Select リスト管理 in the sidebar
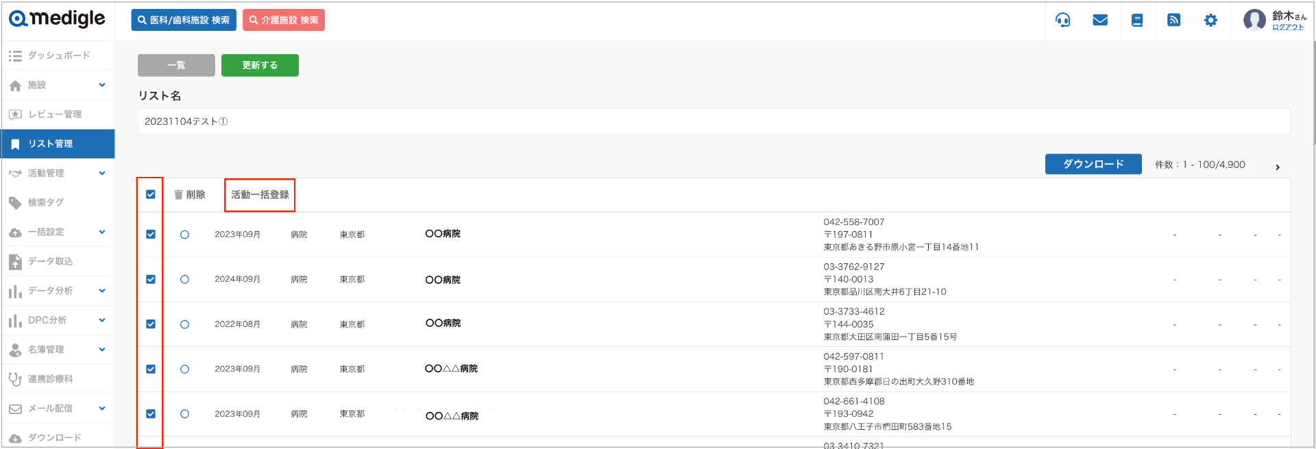Viewport: 1316px width, 449px height. coord(58,144)
